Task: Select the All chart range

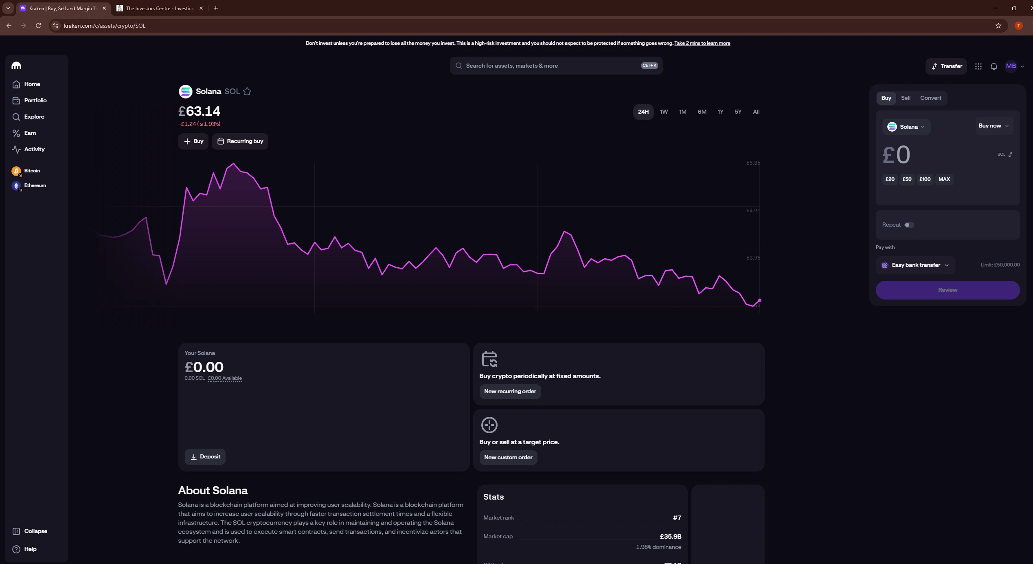Action: (x=756, y=112)
